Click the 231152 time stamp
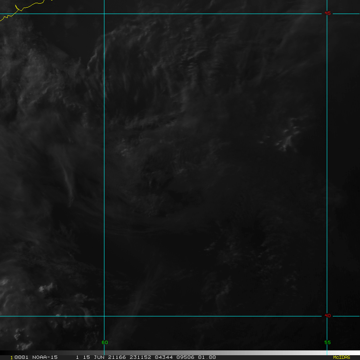The image size is (360, 360). [x=138, y=357]
